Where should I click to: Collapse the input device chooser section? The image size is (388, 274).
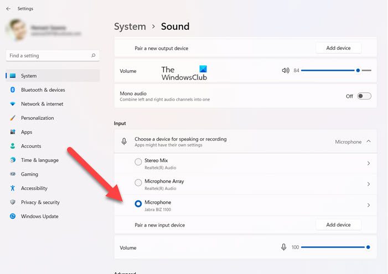point(369,142)
